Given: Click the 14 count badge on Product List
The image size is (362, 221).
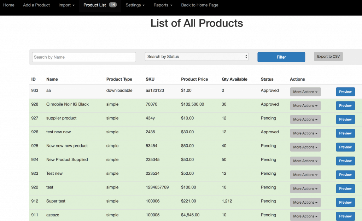Looking at the screenshot, I should [x=113, y=5].
